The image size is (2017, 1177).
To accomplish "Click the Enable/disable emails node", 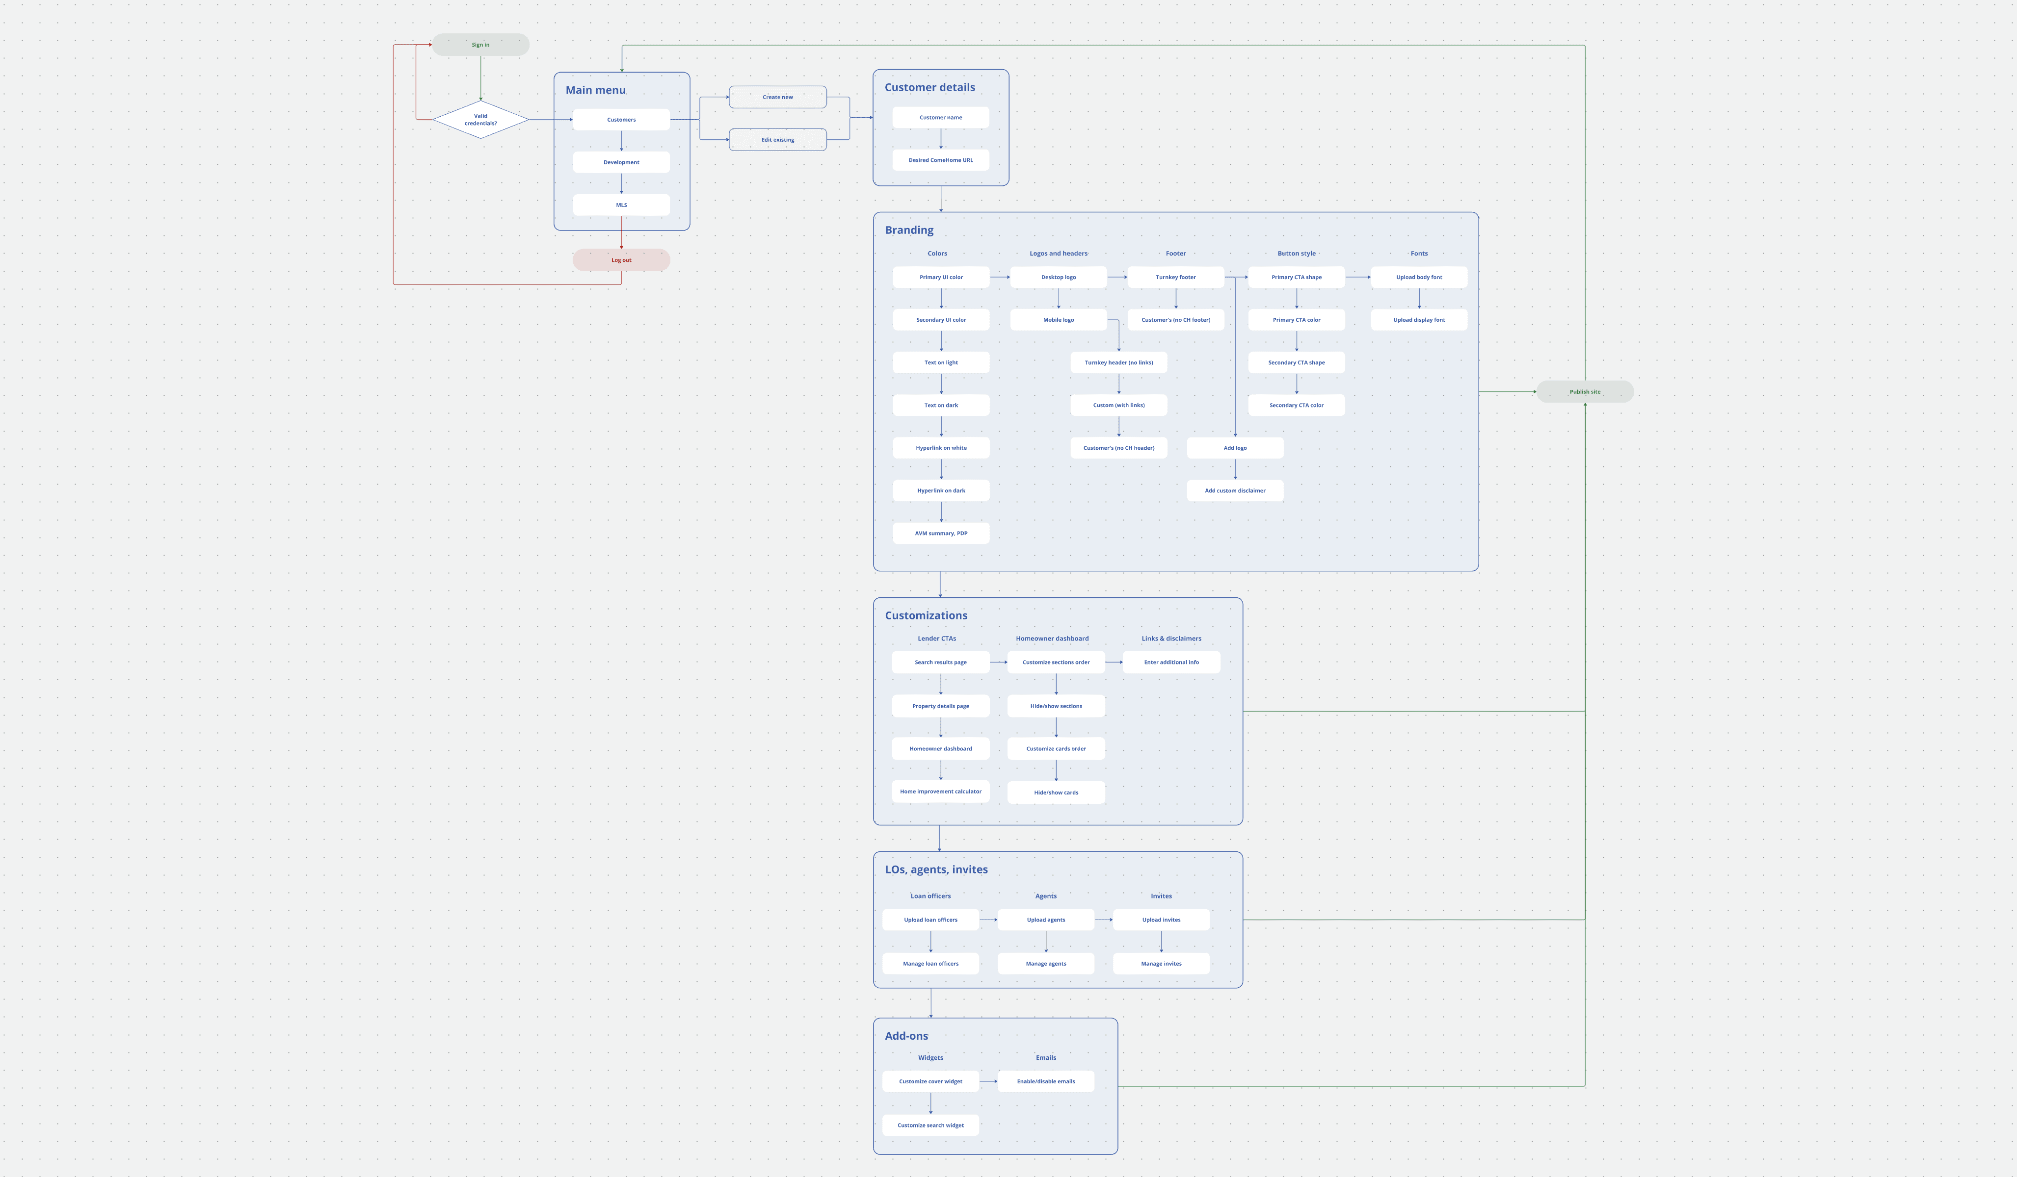I will point(1045,1081).
